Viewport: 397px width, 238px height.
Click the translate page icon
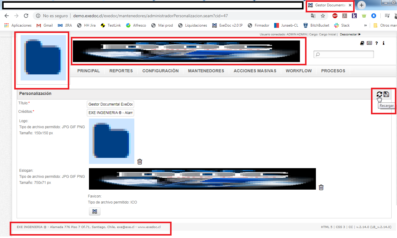(x=313, y=16)
